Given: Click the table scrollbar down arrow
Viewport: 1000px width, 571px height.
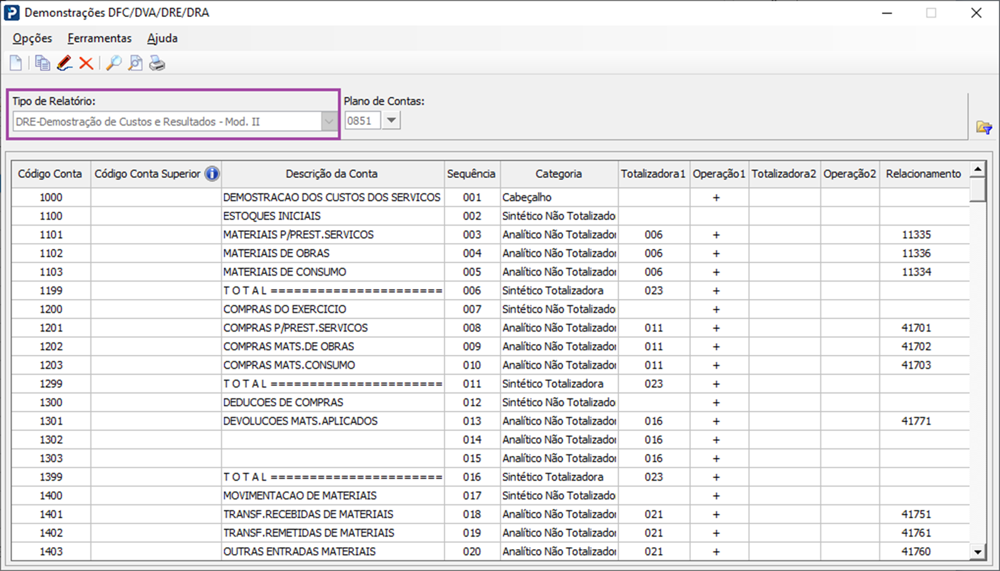Looking at the screenshot, I should tap(977, 552).
